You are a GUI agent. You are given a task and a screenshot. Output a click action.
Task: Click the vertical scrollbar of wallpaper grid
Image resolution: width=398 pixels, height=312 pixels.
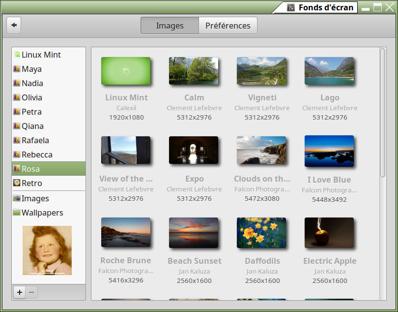(x=383, y=113)
